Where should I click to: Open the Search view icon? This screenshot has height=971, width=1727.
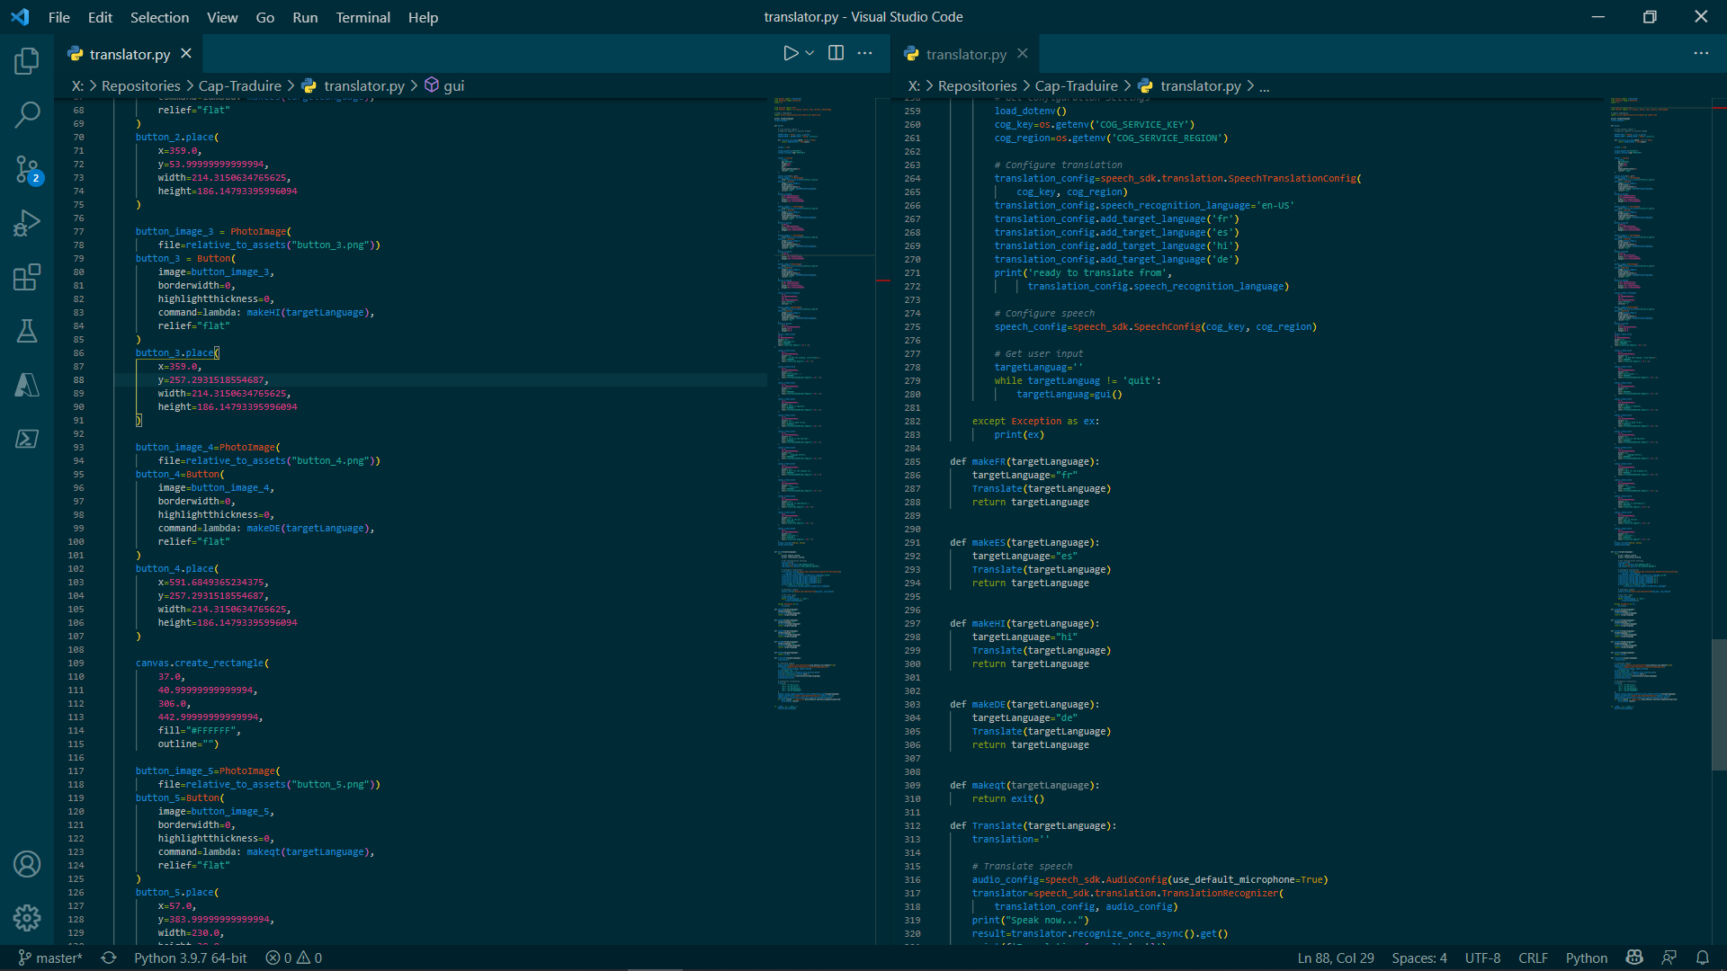[27, 114]
